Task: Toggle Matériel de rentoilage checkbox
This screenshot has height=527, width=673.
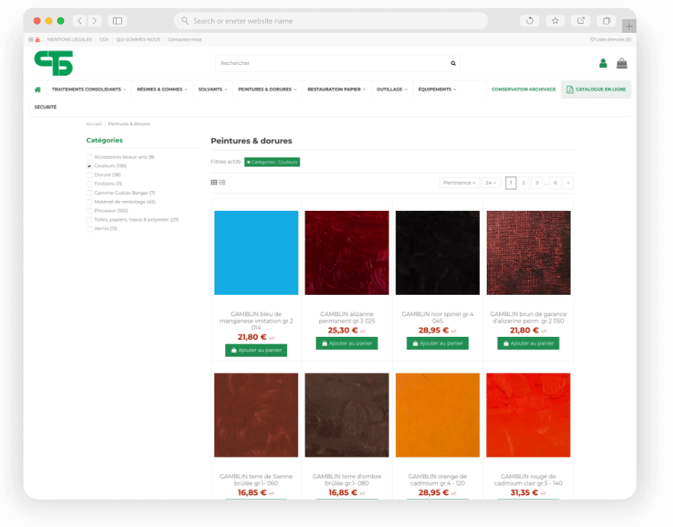Action: click(x=89, y=202)
